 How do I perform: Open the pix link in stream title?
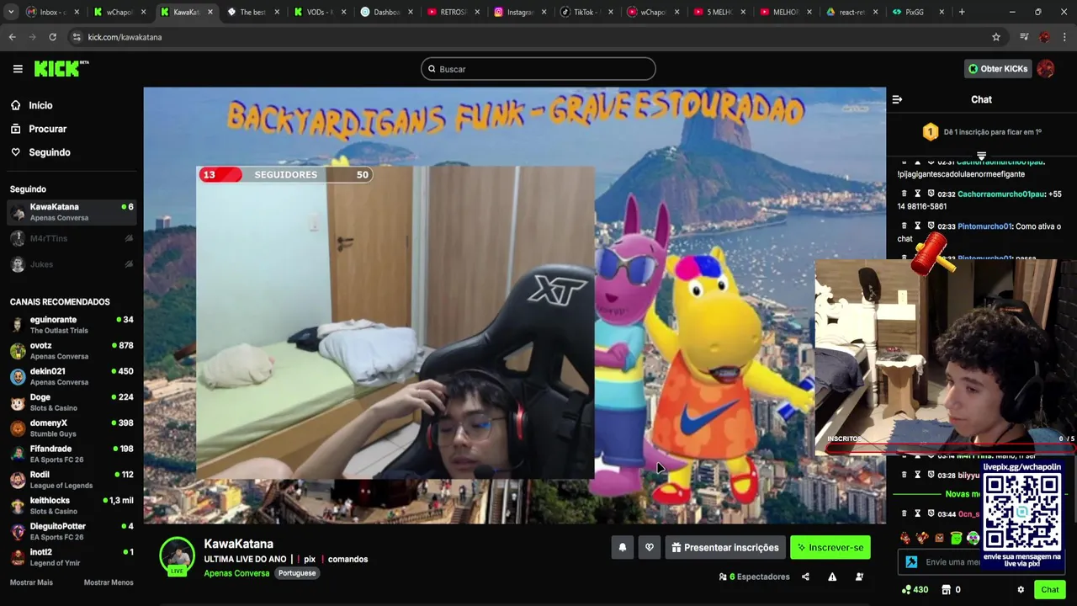click(310, 559)
